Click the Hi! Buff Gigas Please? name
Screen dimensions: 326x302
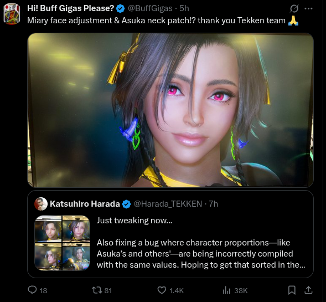click(71, 8)
